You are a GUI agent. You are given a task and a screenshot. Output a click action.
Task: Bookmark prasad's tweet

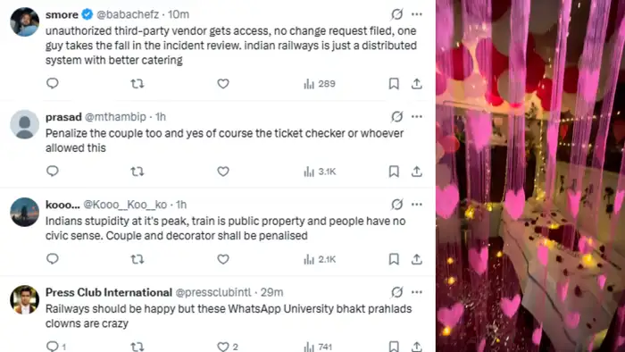(394, 172)
